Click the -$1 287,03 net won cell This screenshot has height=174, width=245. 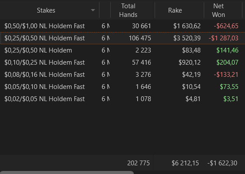(x=223, y=38)
